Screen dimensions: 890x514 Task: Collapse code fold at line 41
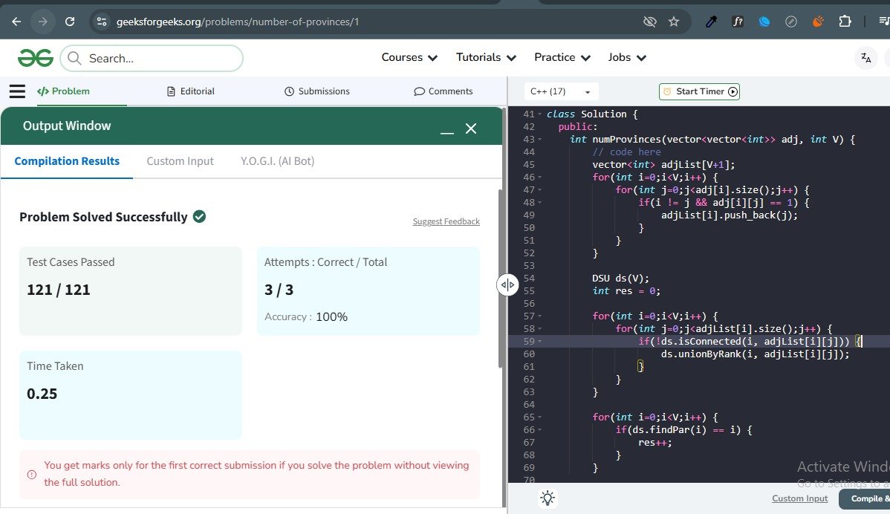click(x=540, y=114)
